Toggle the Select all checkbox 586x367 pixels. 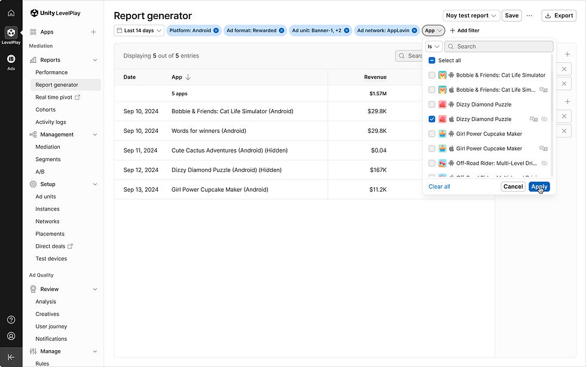tap(432, 60)
